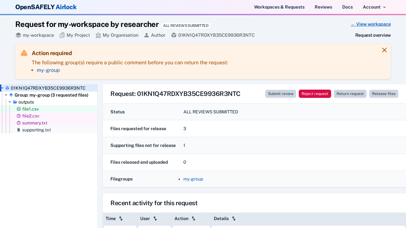Click the outputs folder icon in tree
Viewport: 406px width, 228px height.
pos(15,102)
